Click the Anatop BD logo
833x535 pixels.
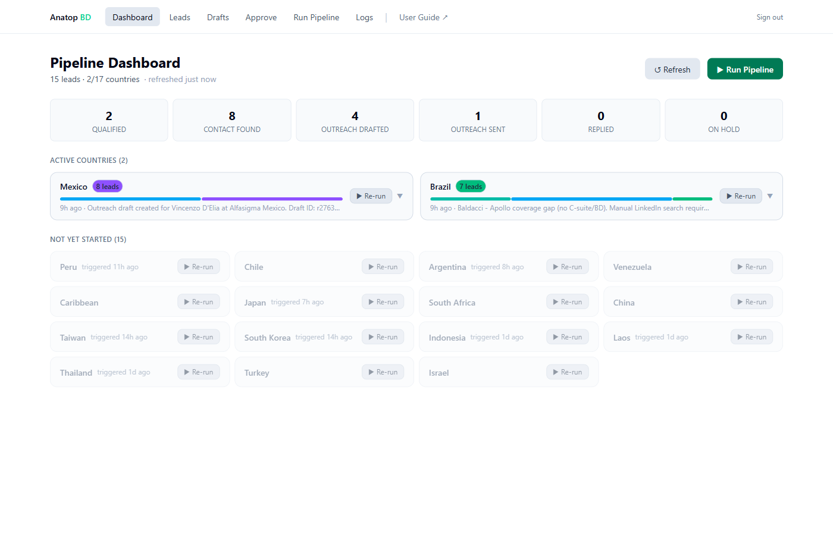coord(70,17)
